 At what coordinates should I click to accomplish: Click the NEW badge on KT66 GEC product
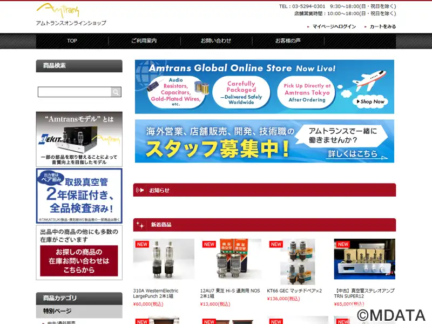(276, 244)
